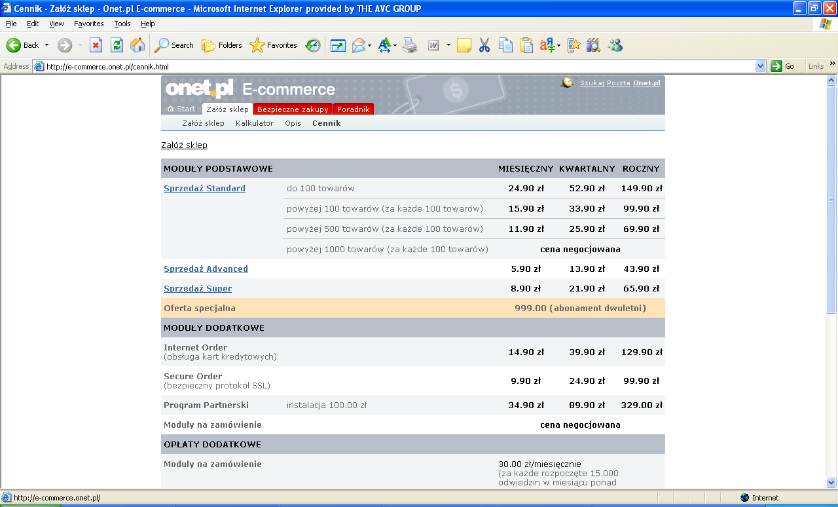Click the Szukaj link in the header
Screen dimensions: 838x507
pyautogui.click(x=592, y=83)
